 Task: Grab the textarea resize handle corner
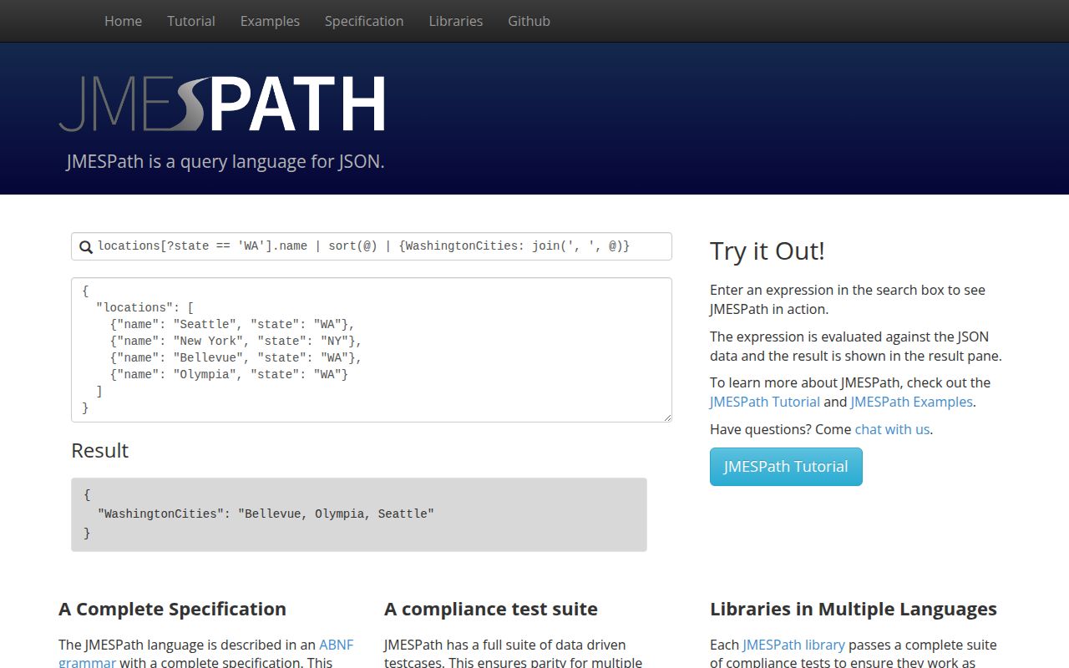[x=666, y=417]
